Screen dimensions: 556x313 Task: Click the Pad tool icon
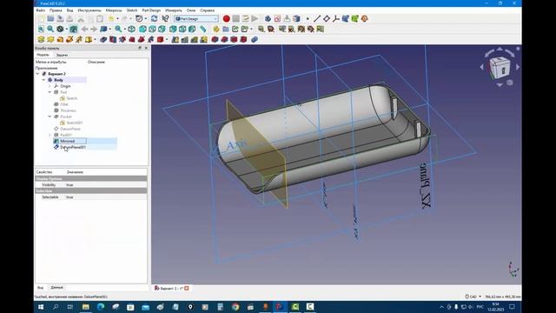click(41, 39)
